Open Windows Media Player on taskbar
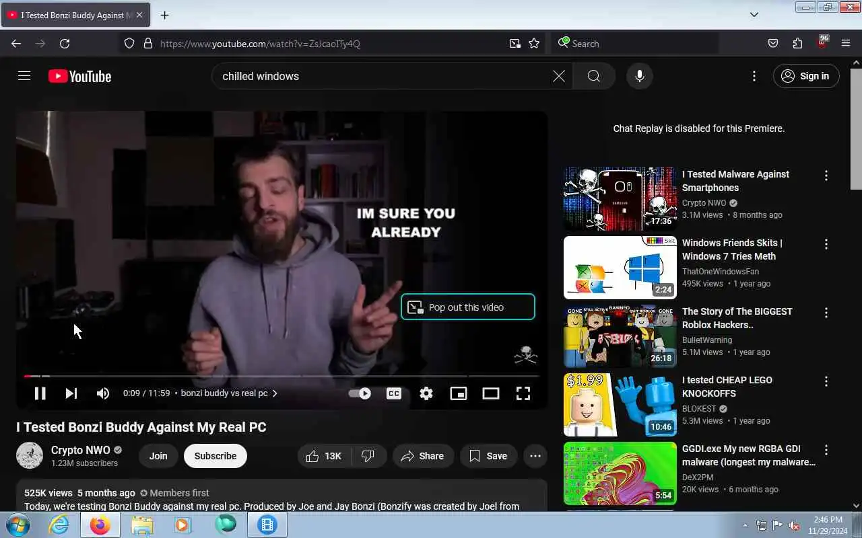 (x=183, y=525)
